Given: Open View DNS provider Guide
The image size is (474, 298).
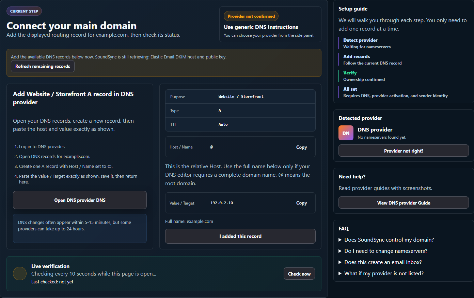Looking at the screenshot, I should click(404, 203).
